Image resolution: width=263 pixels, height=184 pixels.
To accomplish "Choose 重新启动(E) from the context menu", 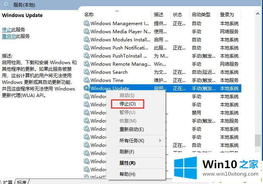I will coord(131,129).
